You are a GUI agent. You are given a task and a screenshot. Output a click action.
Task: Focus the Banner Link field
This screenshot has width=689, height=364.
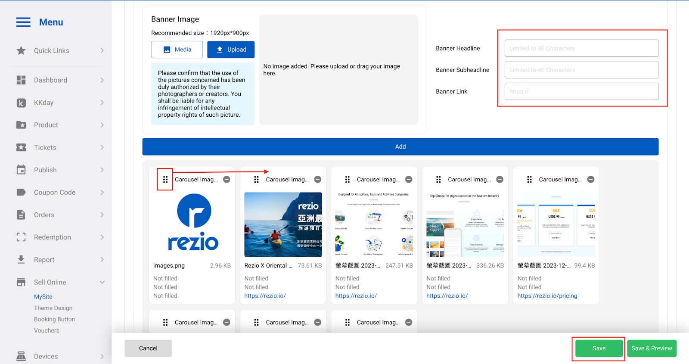(582, 91)
